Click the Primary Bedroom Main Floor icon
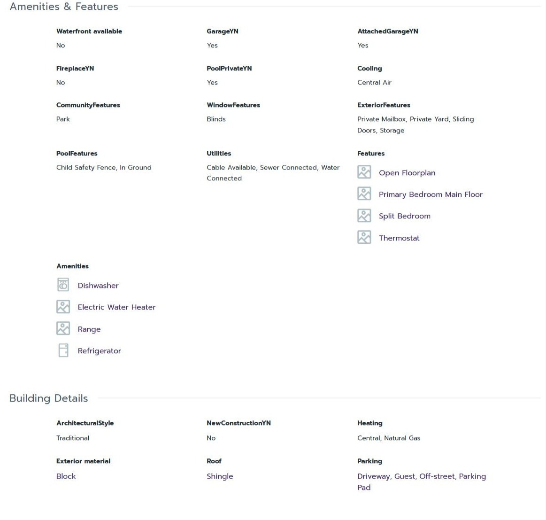 [x=364, y=194]
